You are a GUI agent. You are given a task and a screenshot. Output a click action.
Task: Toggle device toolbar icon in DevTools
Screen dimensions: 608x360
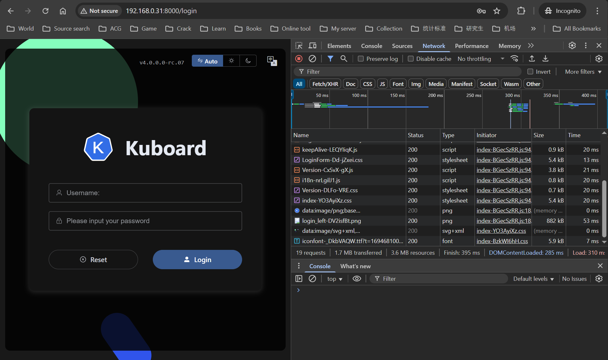(312, 46)
